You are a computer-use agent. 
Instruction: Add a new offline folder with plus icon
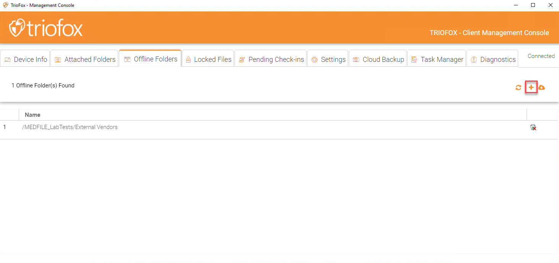click(531, 88)
